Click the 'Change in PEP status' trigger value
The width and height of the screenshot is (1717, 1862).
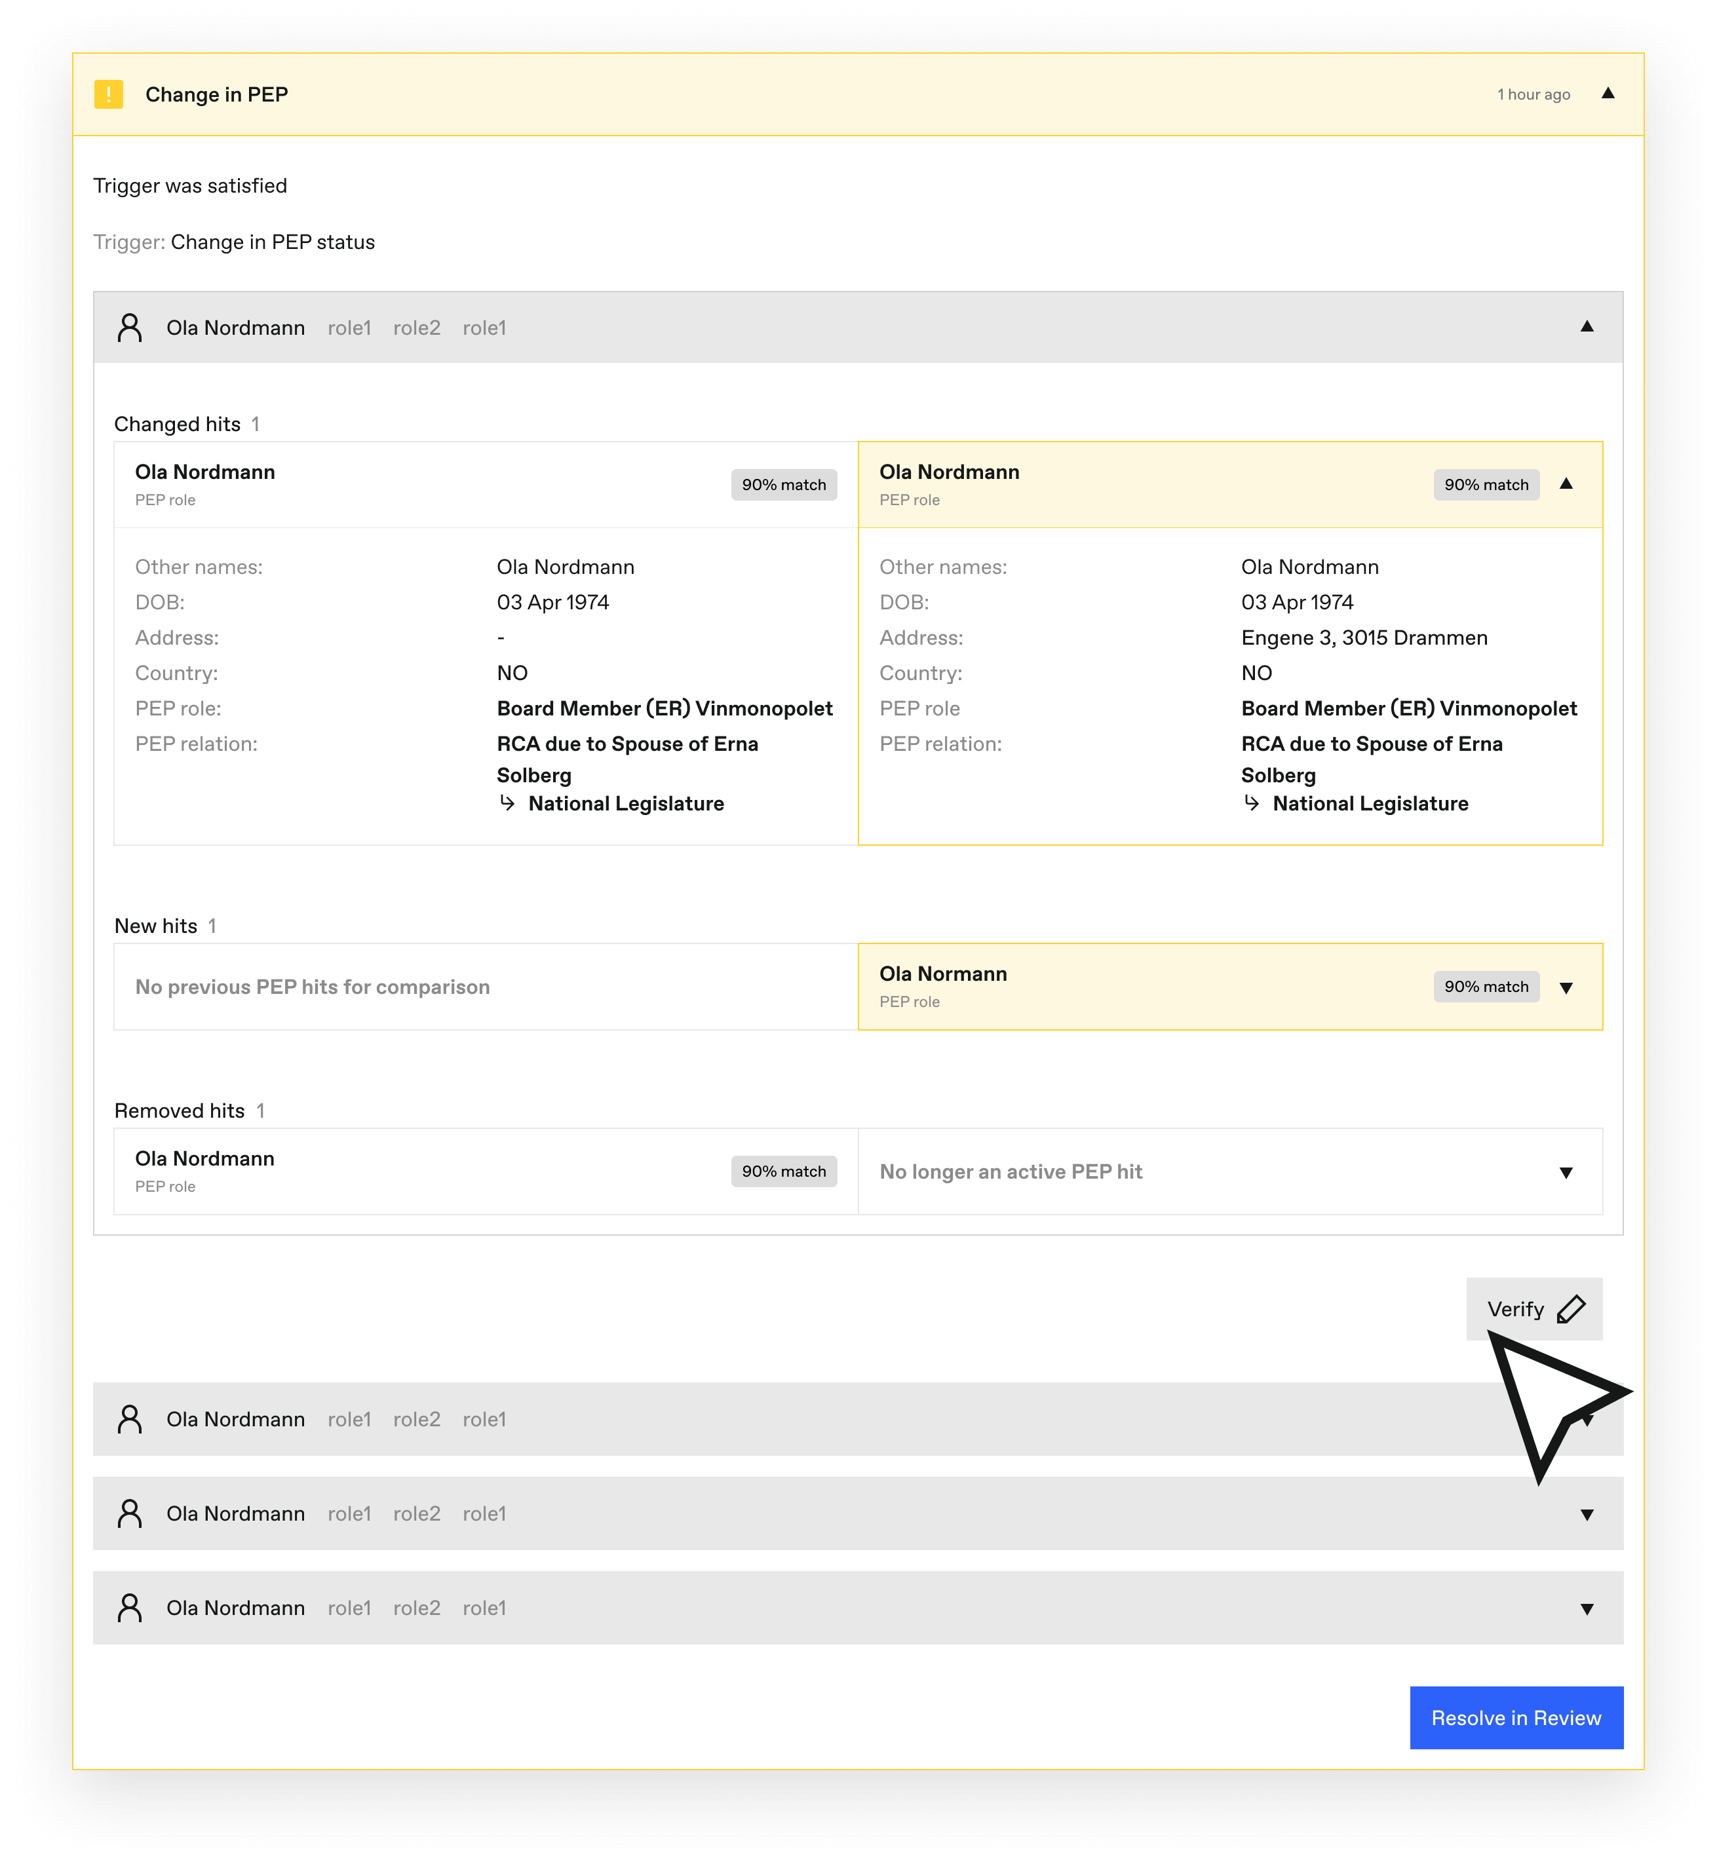[x=272, y=242]
